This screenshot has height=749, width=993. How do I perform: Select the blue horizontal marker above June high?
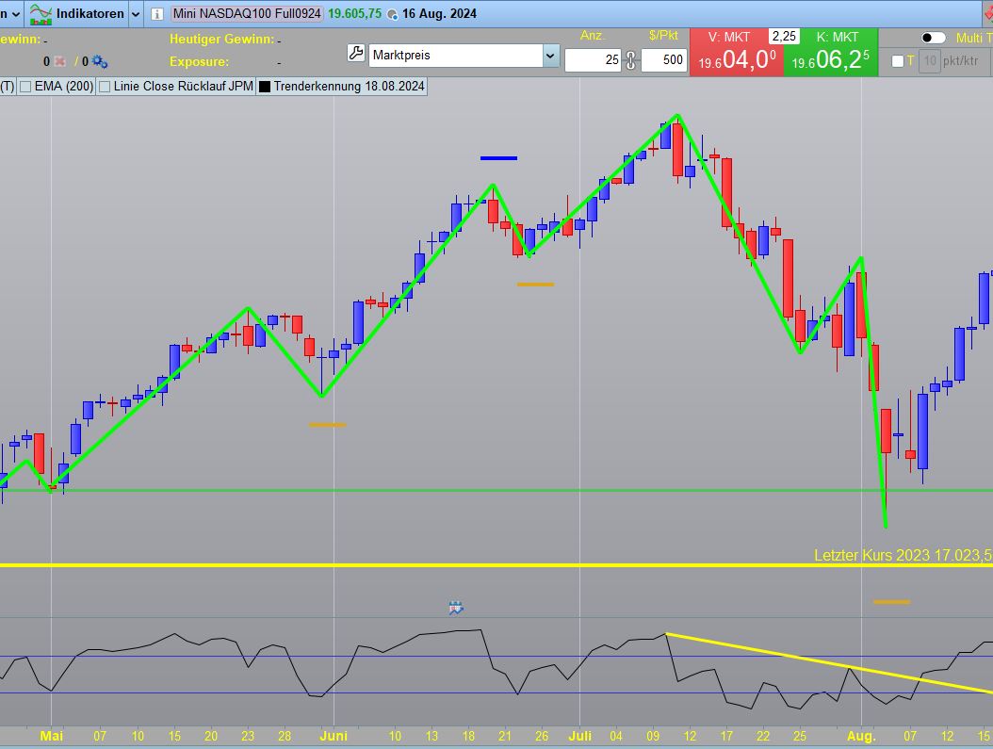point(498,158)
